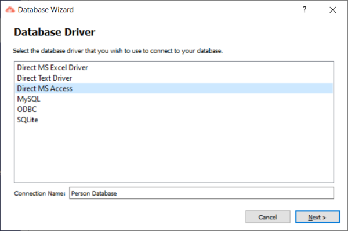Click blank list space right of MySQL
The width and height of the screenshot is (348, 231).
186,99
